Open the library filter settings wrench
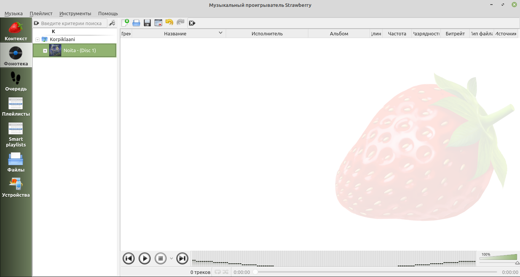The width and height of the screenshot is (520, 277). point(112,23)
